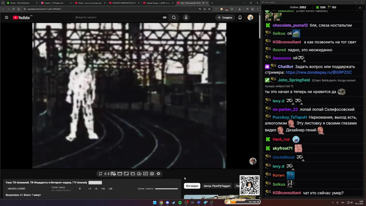Open the YouTube guide hamburger menu
Viewport: 366px width, 206px height.
6,17
